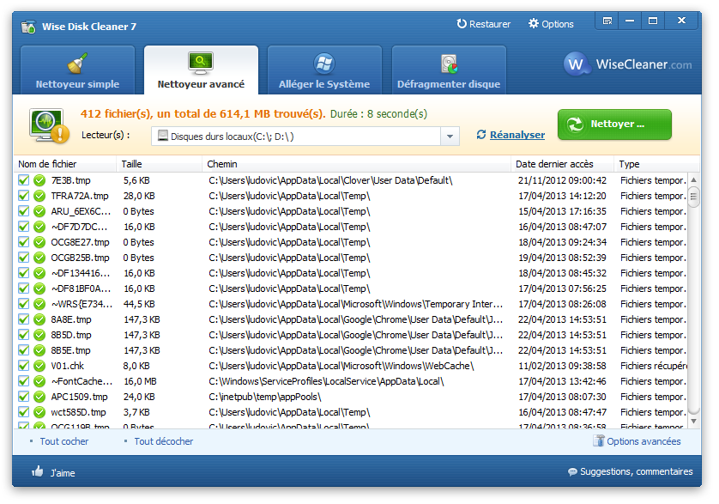Uncheck the 7E3B.tmp file checkbox
The image size is (719, 504).
pos(24,180)
